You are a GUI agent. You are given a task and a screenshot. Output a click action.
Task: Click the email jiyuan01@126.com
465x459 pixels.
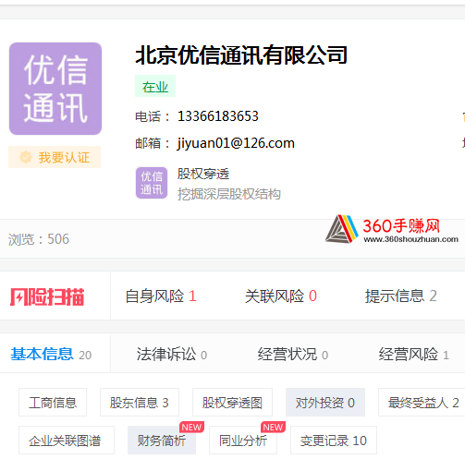(x=236, y=143)
